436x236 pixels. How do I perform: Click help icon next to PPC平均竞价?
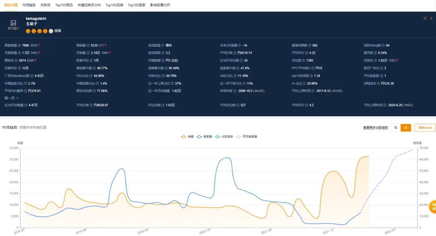tap(313, 68)
